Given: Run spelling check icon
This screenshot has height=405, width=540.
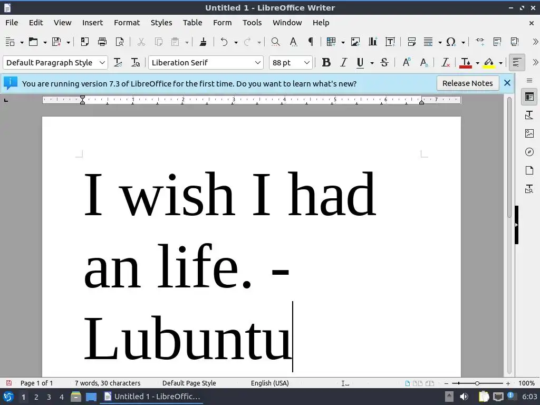Looking at the screenshot, I should 293,42.
